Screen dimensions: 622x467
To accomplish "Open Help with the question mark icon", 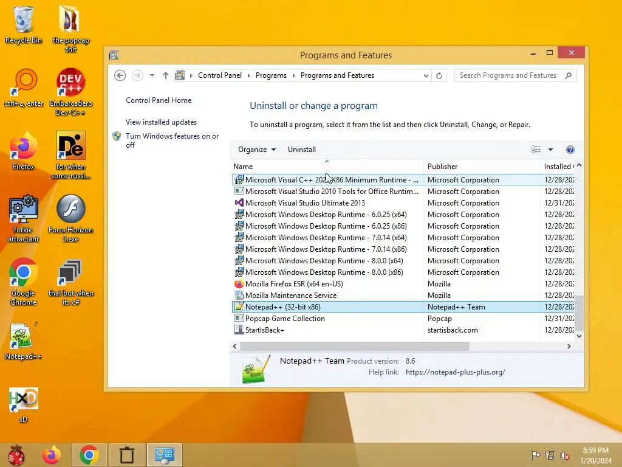I will 570,150.
